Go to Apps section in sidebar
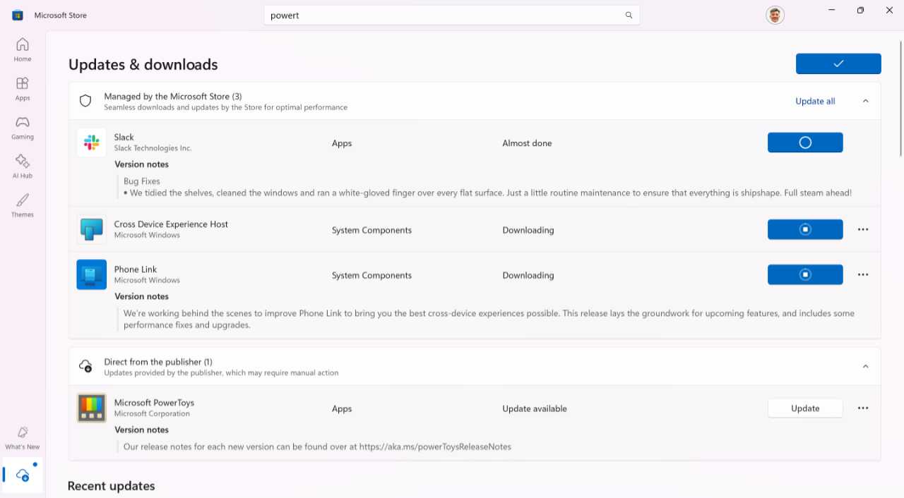The width and height of the screenshot is (904, 498). [23, 89]
